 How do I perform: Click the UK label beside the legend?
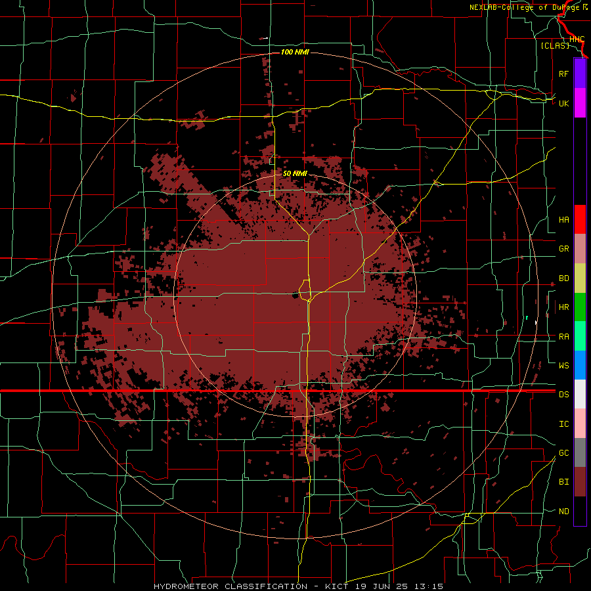pos(563,103)
